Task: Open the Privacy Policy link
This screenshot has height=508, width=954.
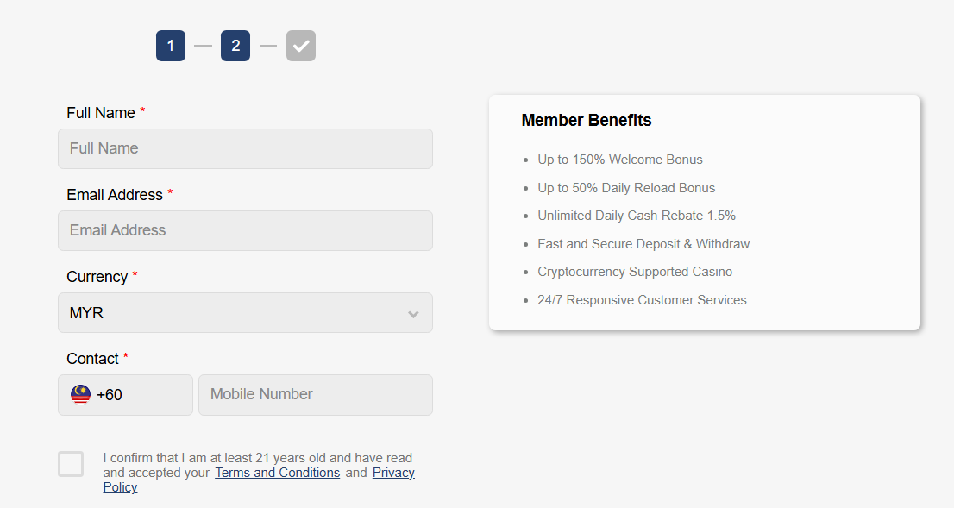Action: 393,473
